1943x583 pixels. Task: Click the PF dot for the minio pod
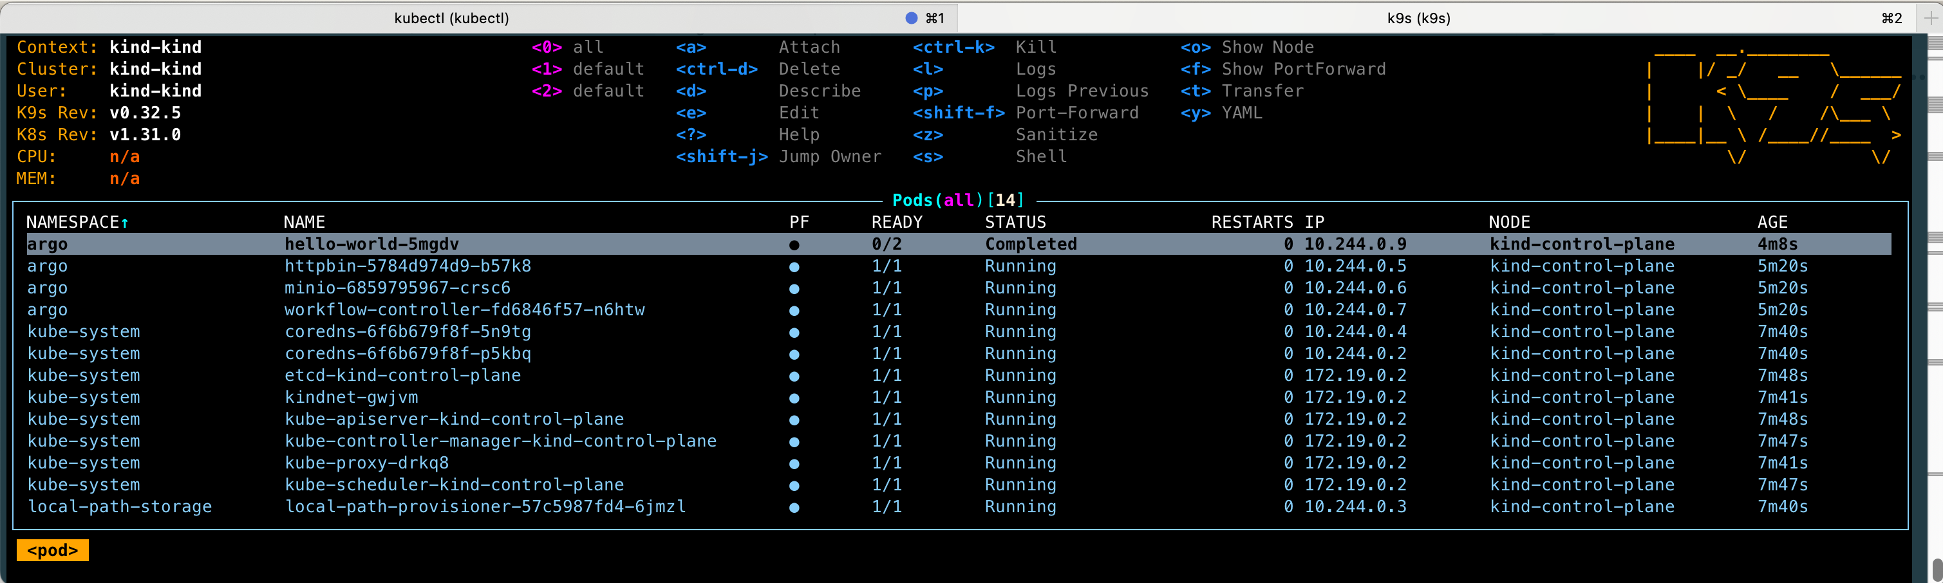pyautogui.click(x=795, y=288)
